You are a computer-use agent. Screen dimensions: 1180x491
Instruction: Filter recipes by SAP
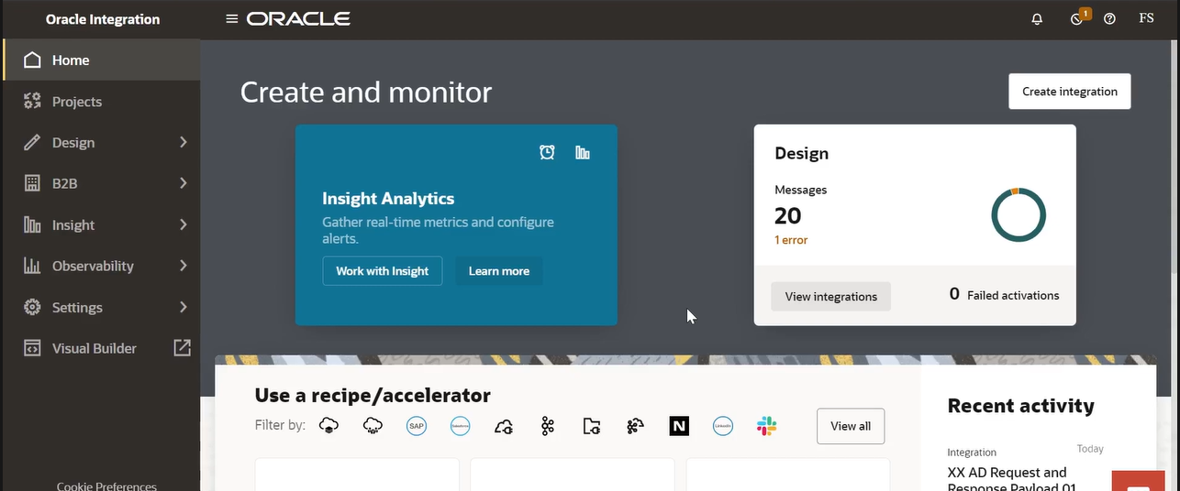tap(417, 426)
